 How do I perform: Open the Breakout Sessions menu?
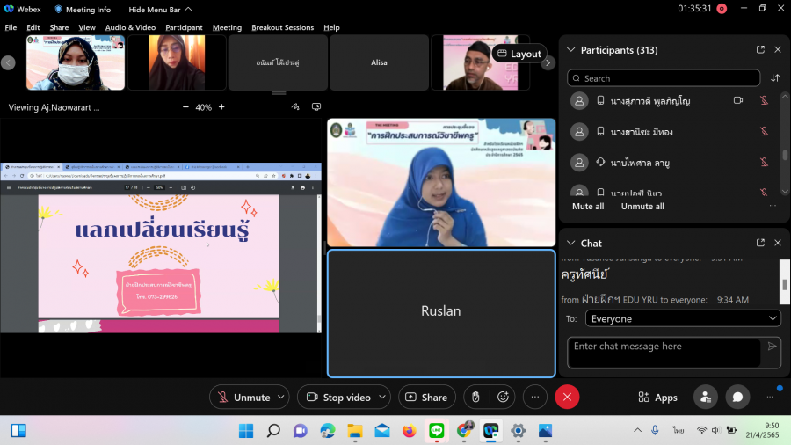[x=282, y=27]
